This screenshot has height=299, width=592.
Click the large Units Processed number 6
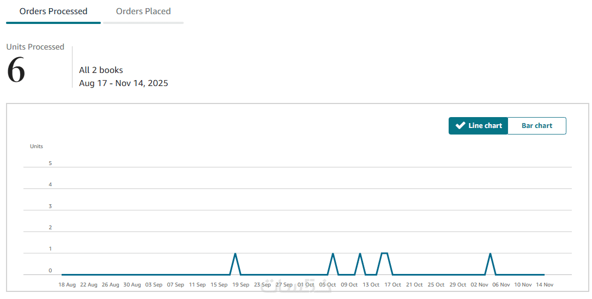coord(16,71)
